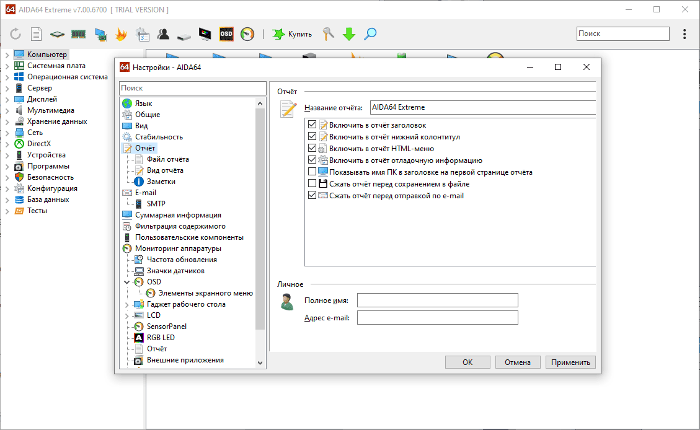Screen dimensions: 700x430
Task: Open Вид отчёта settings page
Action: click(x=165, y=170)
